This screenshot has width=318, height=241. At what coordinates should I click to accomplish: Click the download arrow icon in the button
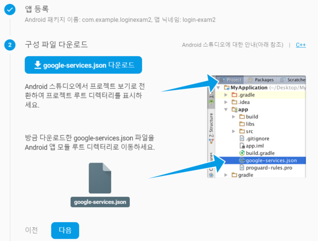coord(38,65)
